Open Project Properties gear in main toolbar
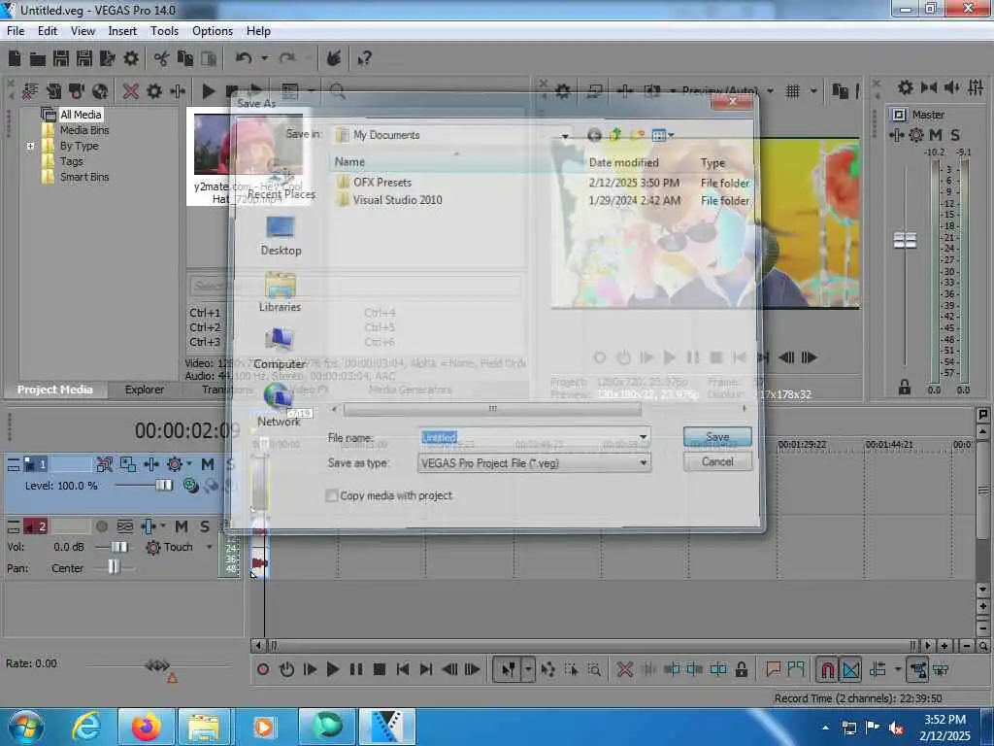The height and width of the screenshot is (746, 994). [x=131, y=59]
